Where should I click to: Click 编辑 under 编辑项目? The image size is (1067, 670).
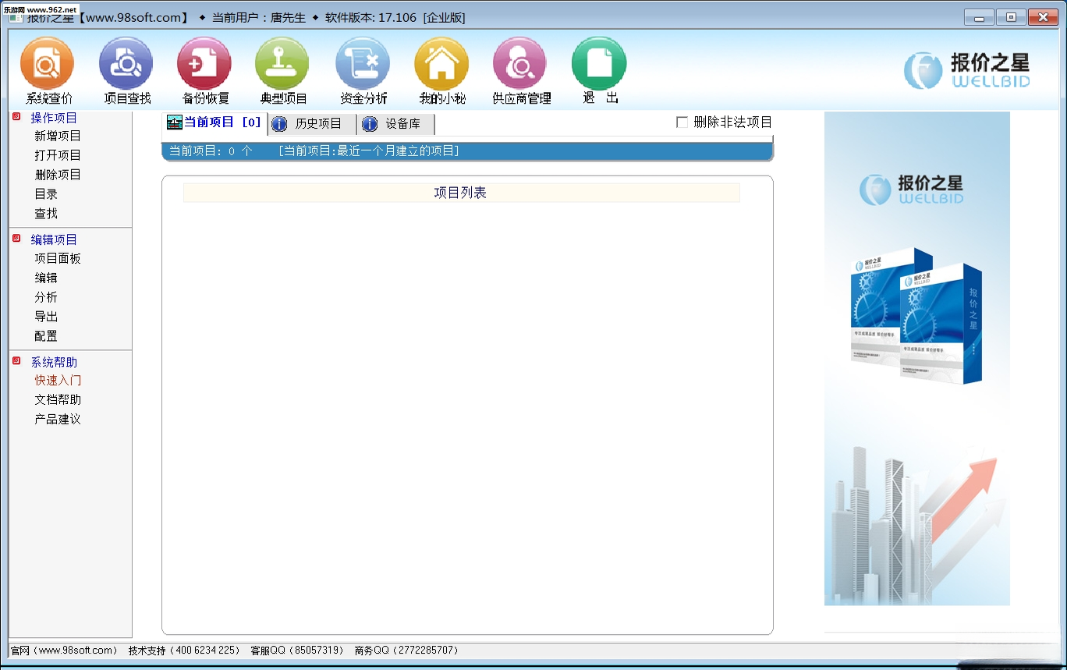click(x=46, y=278)
